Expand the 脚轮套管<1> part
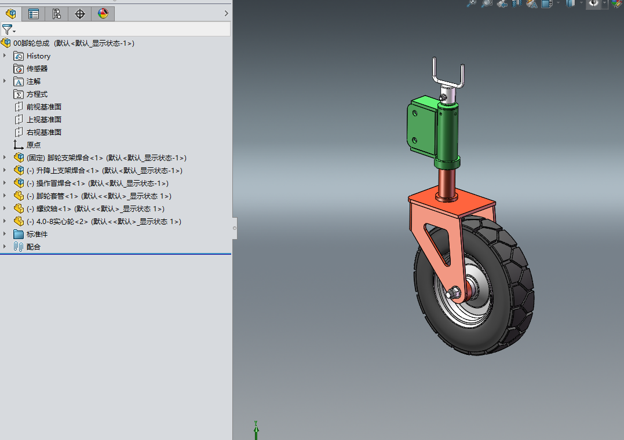624x440 pixels. pos(5,196)
